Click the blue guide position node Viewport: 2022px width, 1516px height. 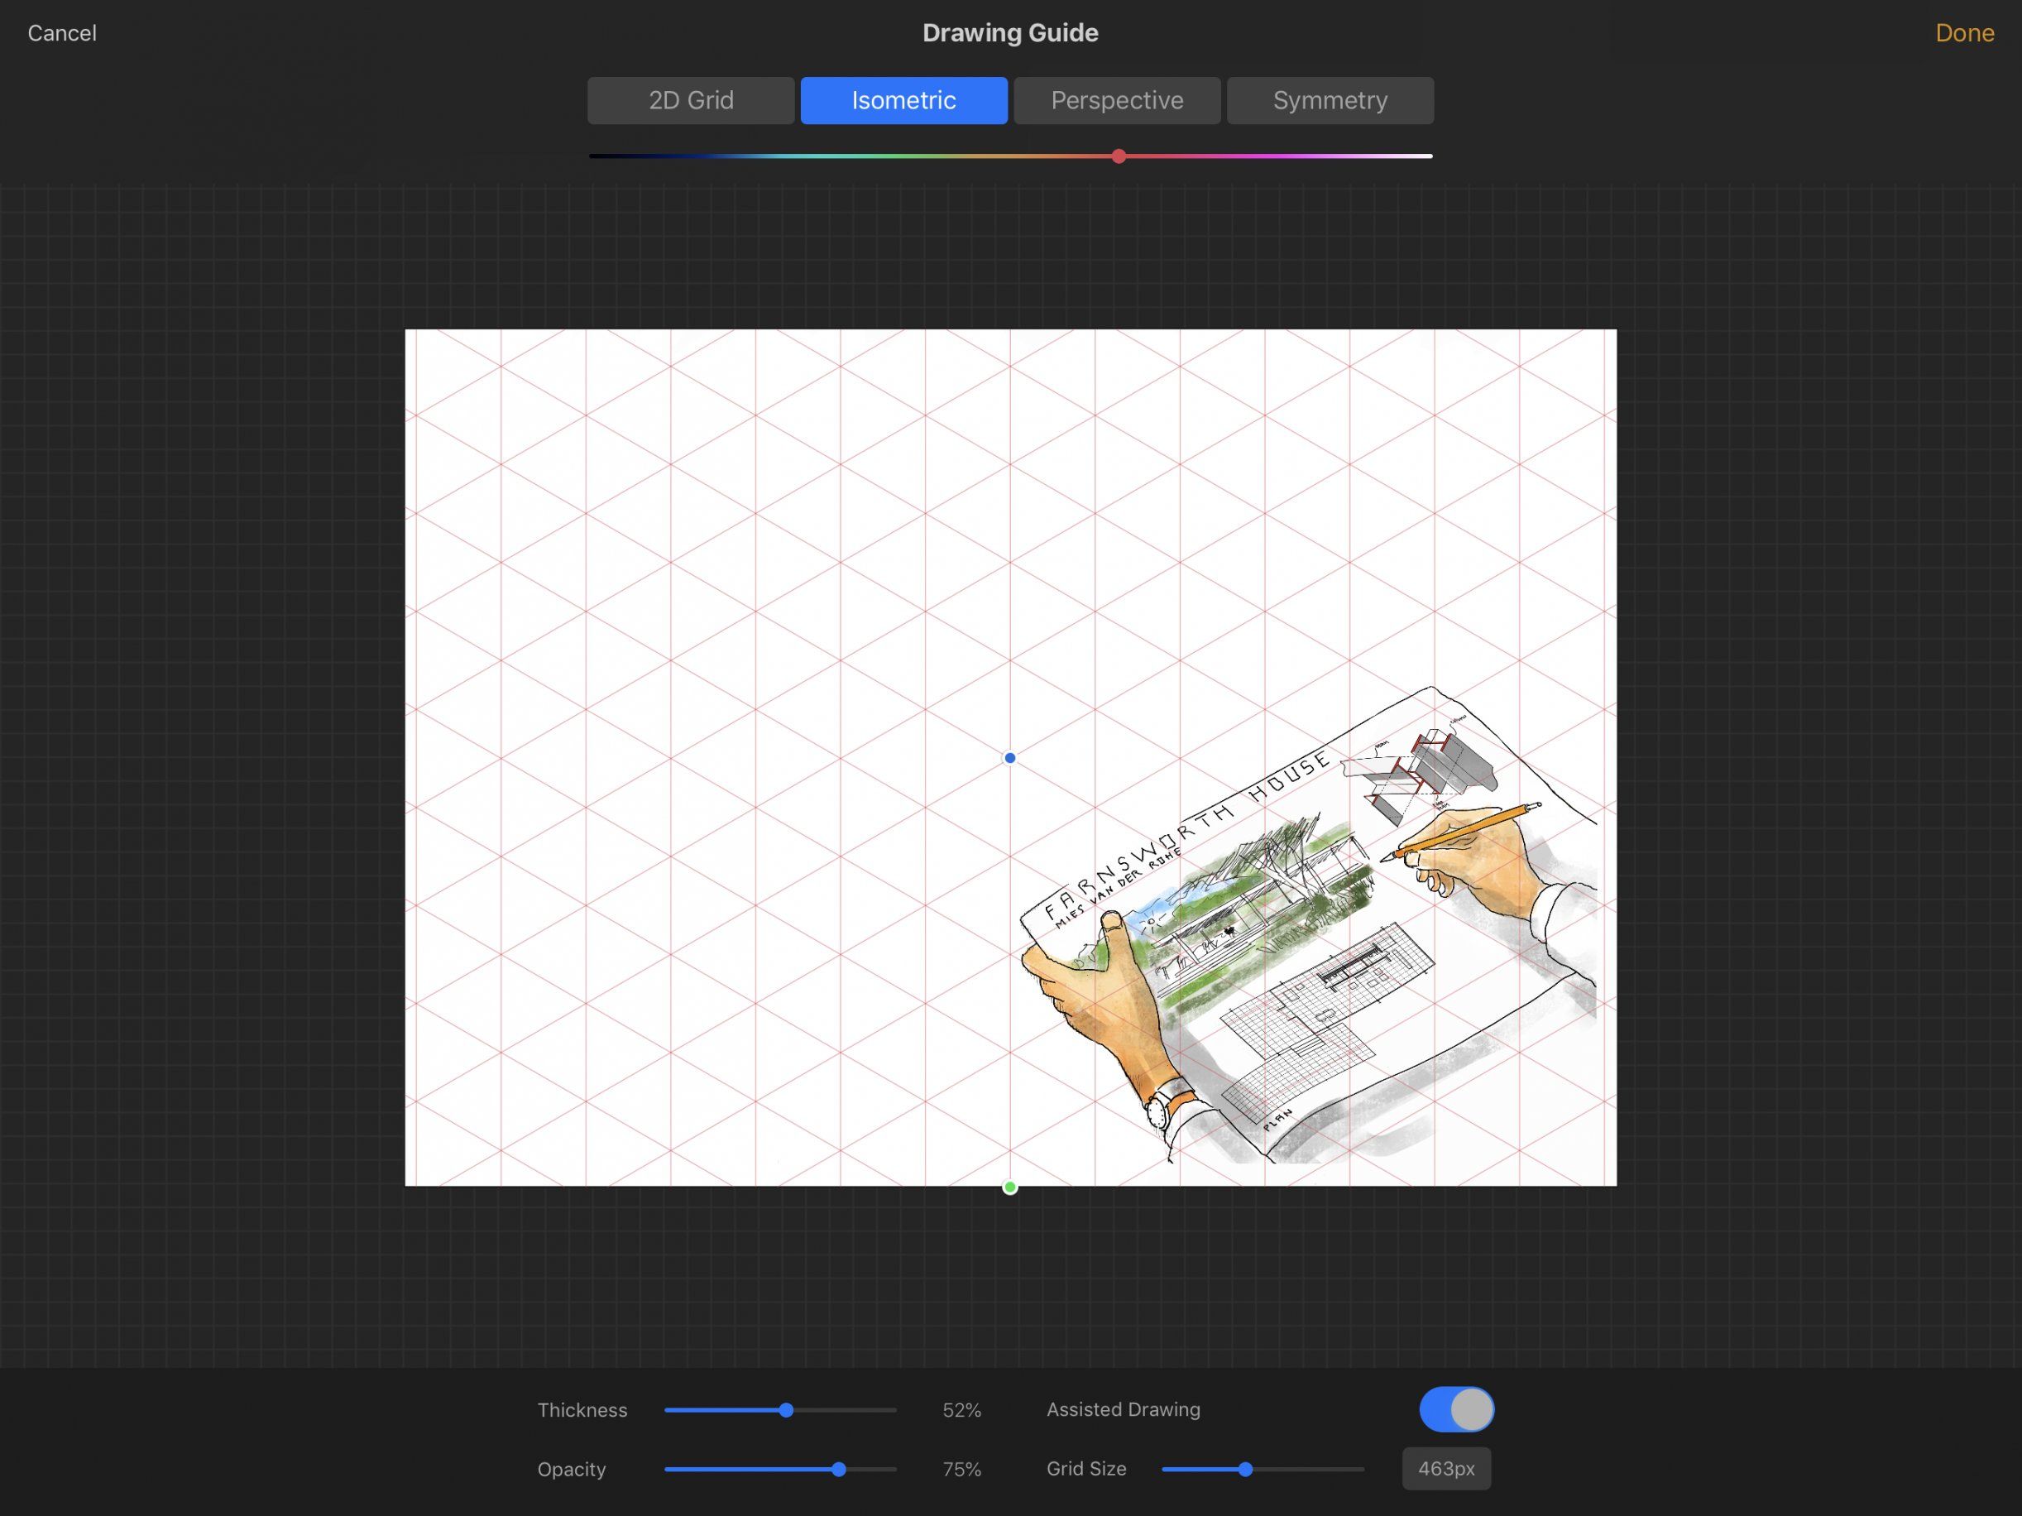(1010, 758)
